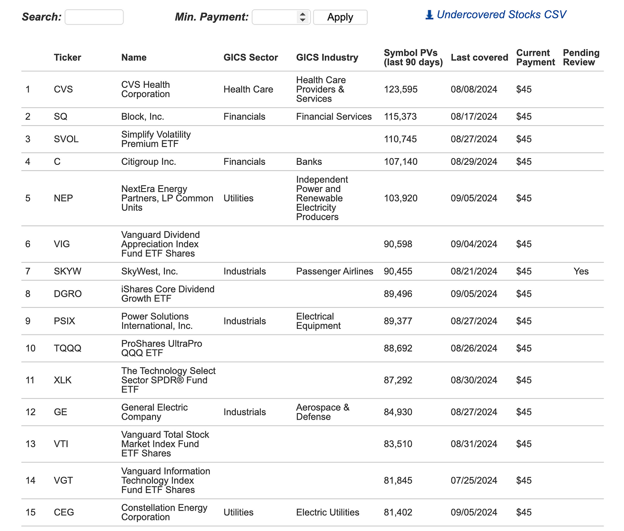Open the Undercovered Stocks CSV link
The image size is (624, 531).
(501, 15)
